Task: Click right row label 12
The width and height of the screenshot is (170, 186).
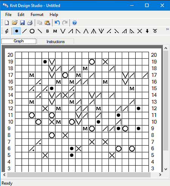Action: click(154, 108)
